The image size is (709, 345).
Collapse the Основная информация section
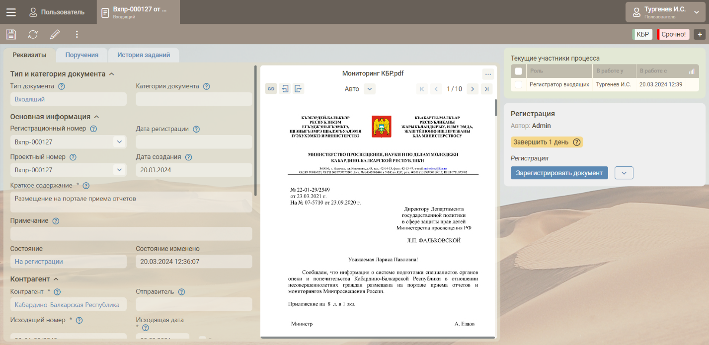pos(97,117)
